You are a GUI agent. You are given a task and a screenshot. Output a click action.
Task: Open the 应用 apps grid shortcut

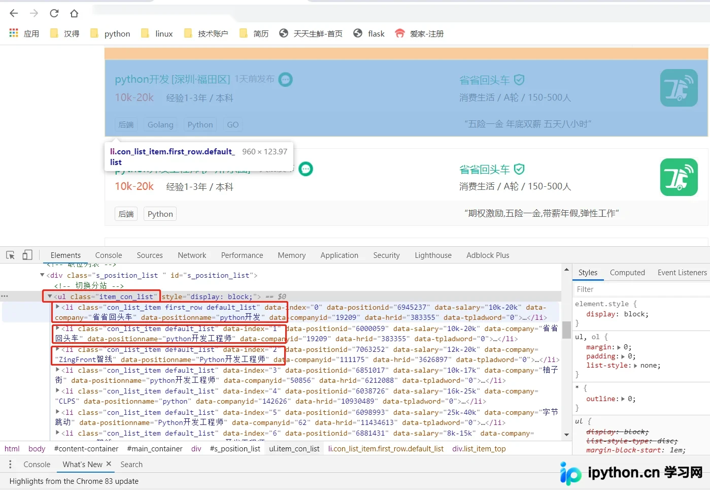24,34
